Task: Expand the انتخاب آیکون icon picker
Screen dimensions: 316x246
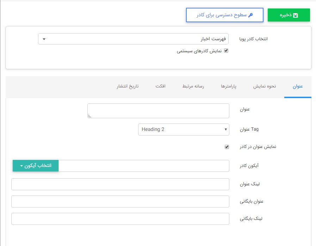Action: pyautogui.click(x=35, y=166)
